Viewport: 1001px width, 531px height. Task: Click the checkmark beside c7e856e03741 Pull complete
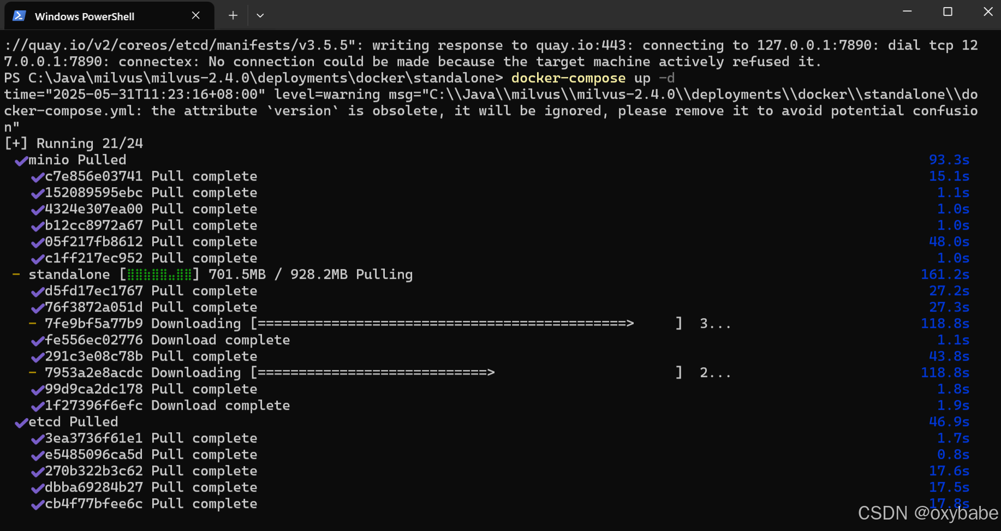coord(37,177)
